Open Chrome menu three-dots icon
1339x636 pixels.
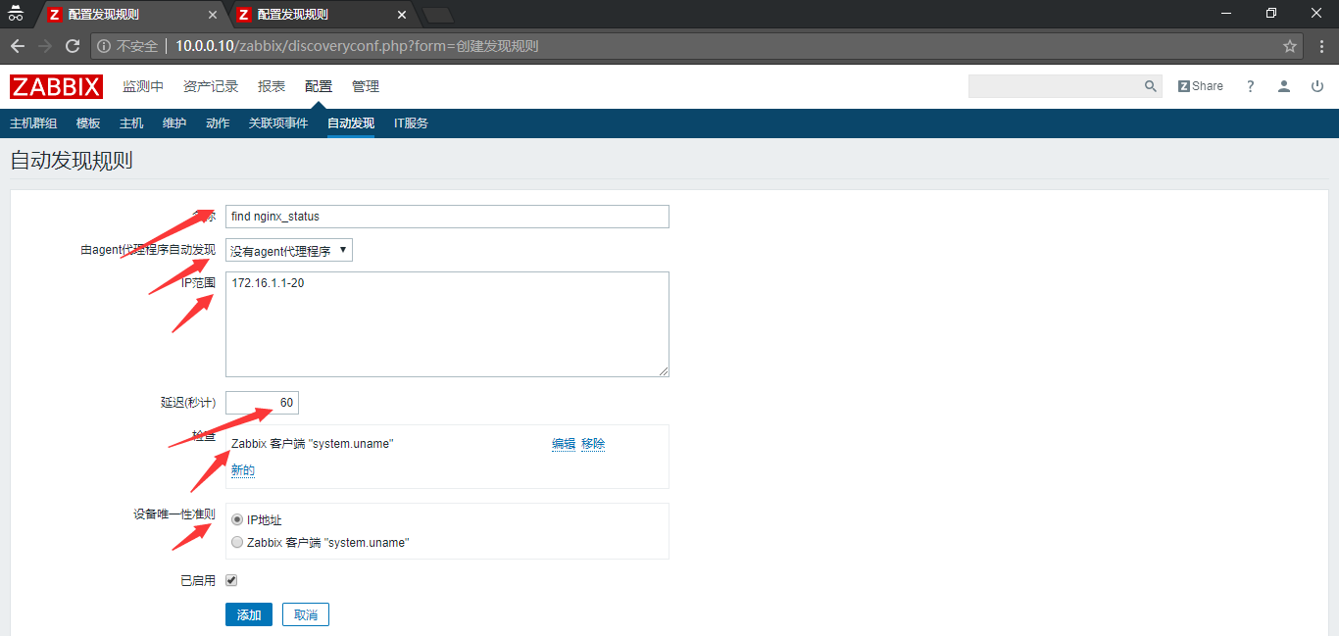tap(1321, 46)
